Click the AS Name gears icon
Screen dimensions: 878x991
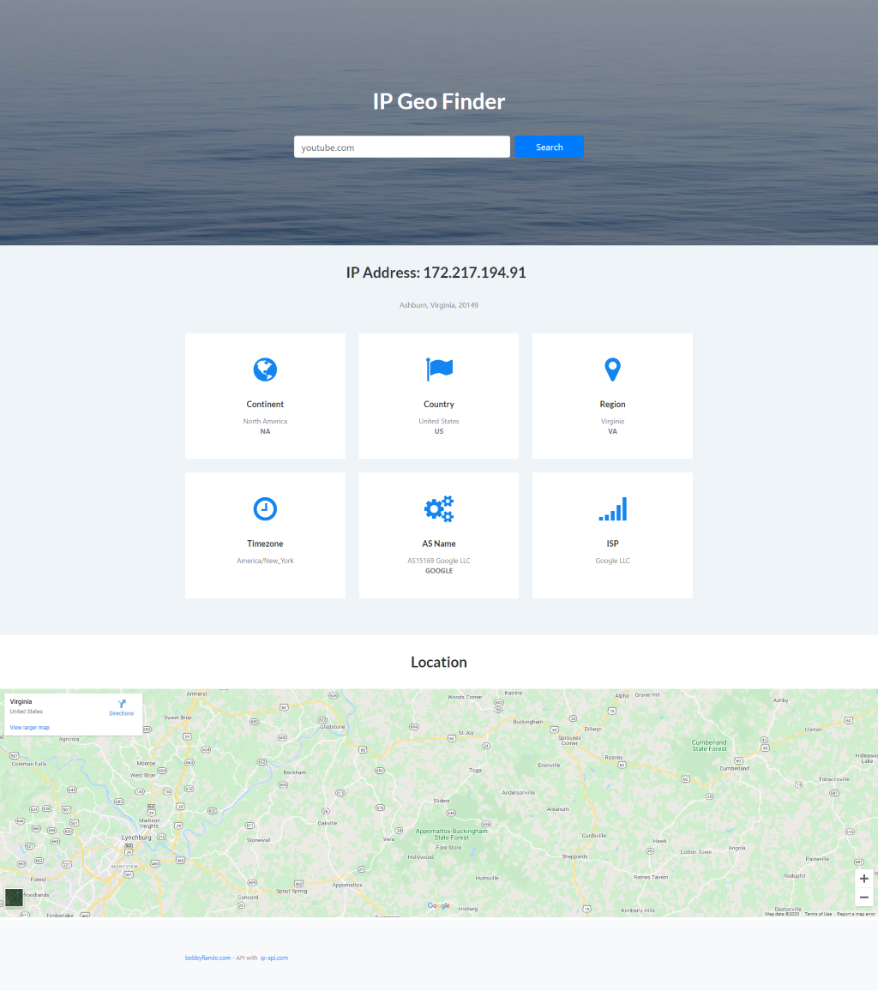439,508
